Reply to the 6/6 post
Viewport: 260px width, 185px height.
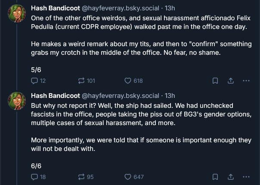coord(35,177)
